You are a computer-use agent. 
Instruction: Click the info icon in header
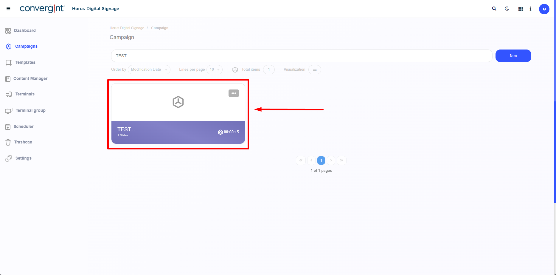click(x=530, y=9)
